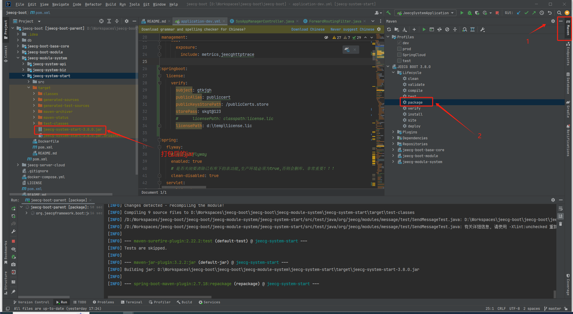The height and width of the screenshot is (314, 573).
Task: Open the Navigate menu
Action: [60, 4]
